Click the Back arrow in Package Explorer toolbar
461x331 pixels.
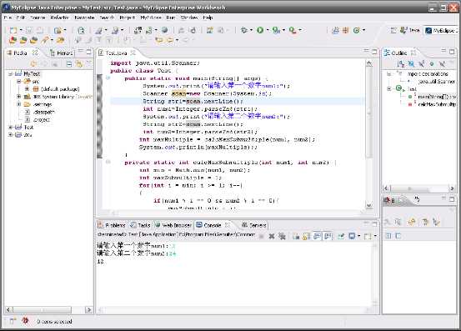pyautogui.click(x=34, y=64)
